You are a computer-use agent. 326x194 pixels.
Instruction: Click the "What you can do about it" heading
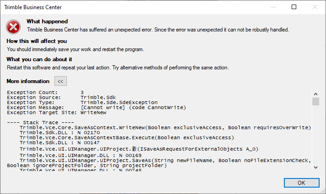click(x=39, y=59)
